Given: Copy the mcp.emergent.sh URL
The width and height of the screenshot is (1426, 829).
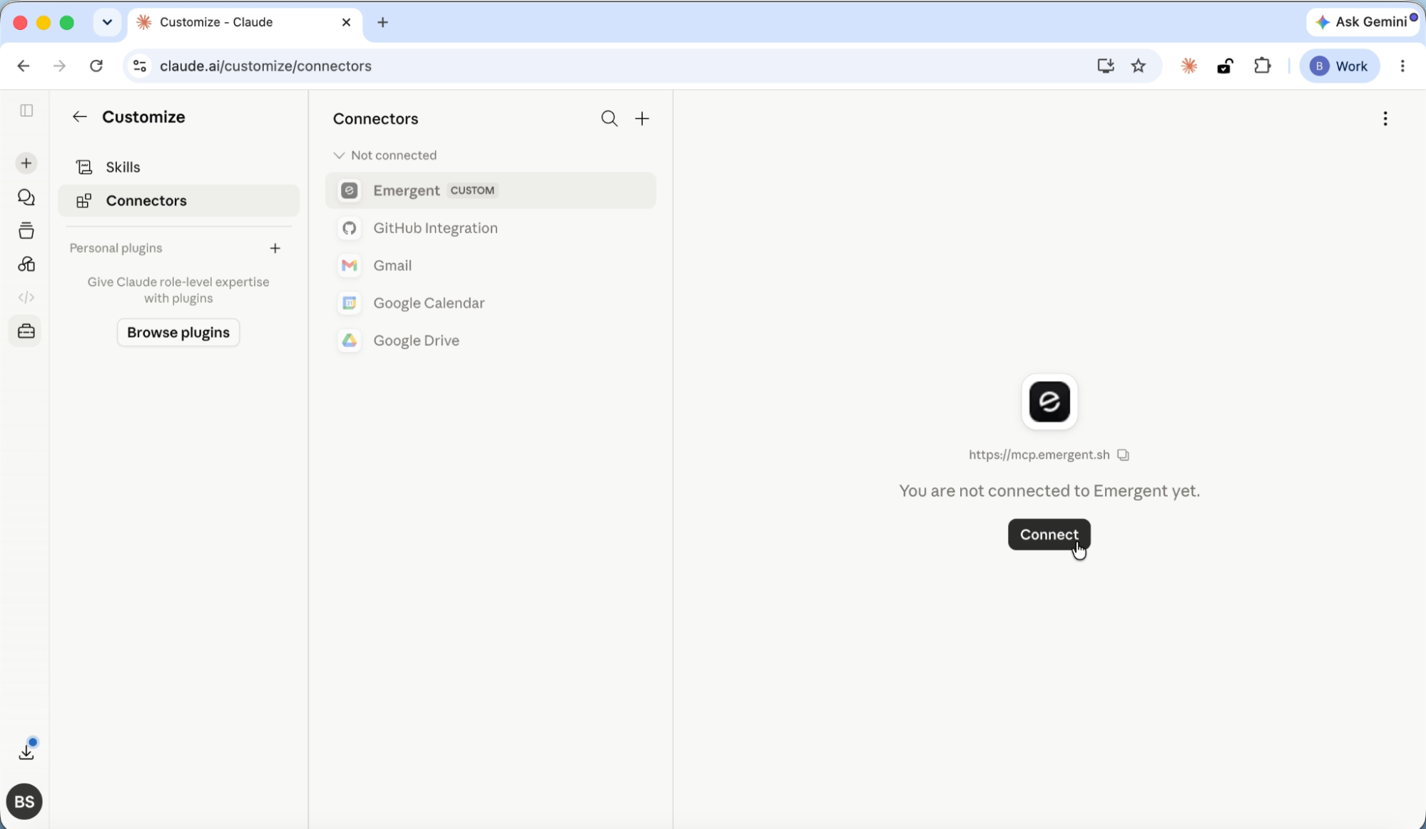Looking at the screenshot, I should click(1124, 455).
